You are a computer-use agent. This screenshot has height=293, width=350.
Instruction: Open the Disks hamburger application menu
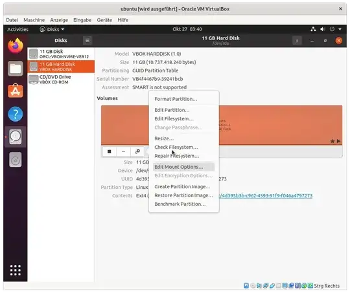(87, 40)
